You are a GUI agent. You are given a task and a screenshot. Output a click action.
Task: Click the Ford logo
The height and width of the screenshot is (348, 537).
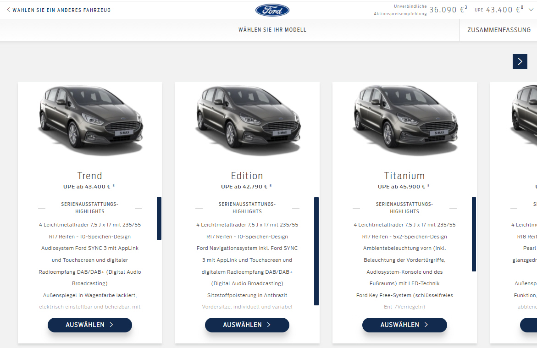(x=272, y=10)
